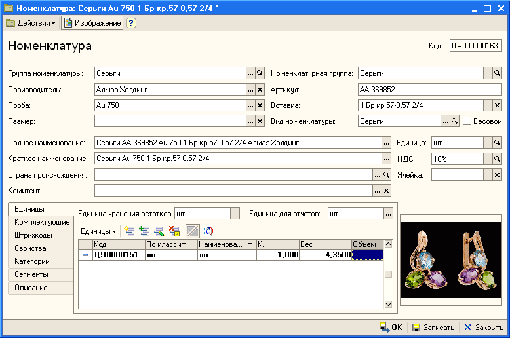Click the earrings product image
This screenshot has width=510, height=338.
point(450,261)
